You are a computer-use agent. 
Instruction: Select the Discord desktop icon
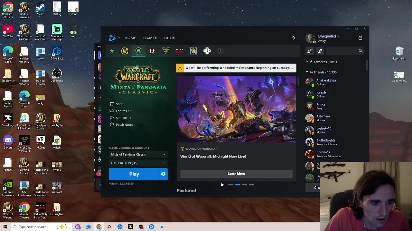click(x=8, y=142)
